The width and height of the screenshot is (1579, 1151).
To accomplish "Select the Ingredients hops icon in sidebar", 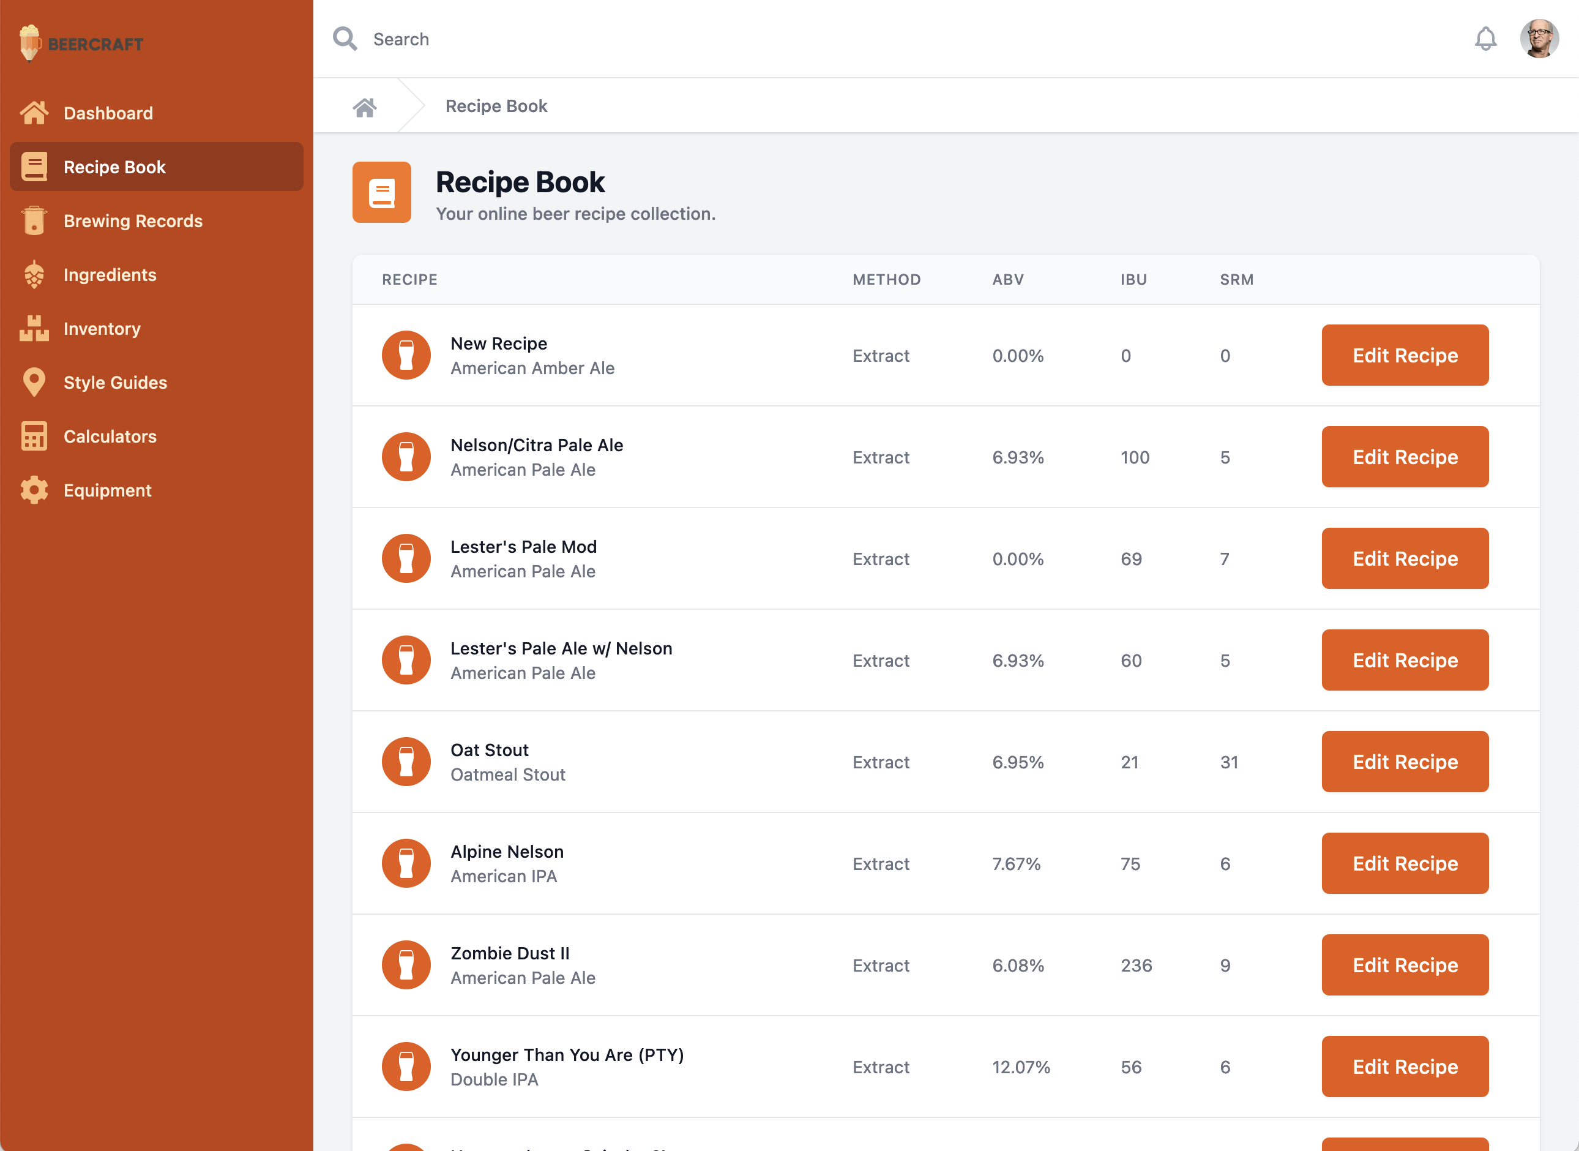I will (34, 274).
